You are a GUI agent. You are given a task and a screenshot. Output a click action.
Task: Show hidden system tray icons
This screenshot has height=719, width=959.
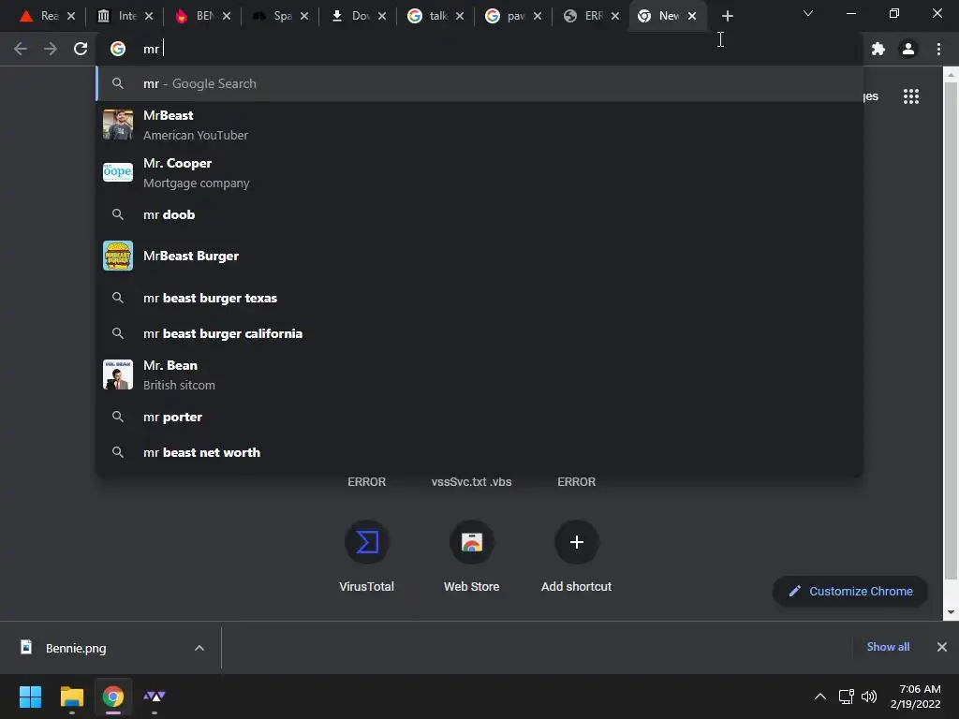pyautogui.click(x=820, y=697)
